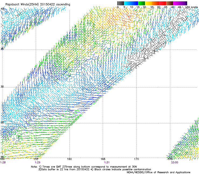Viewport: 199px width, 174px height.
Task: Click the orange 25-30 knots color segment
Action: [x=155, y=3]
